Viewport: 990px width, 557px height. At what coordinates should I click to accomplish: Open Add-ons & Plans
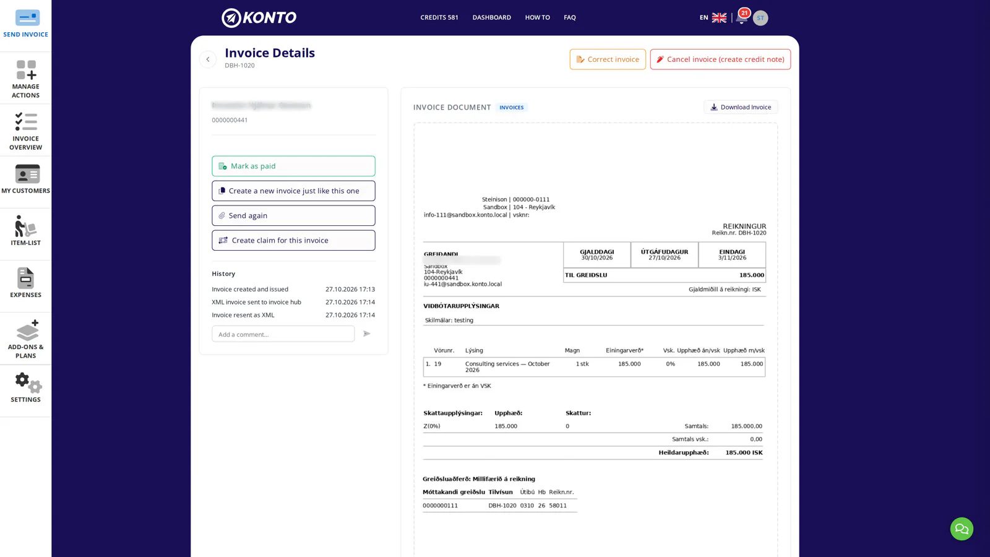[x=25, y=339]
